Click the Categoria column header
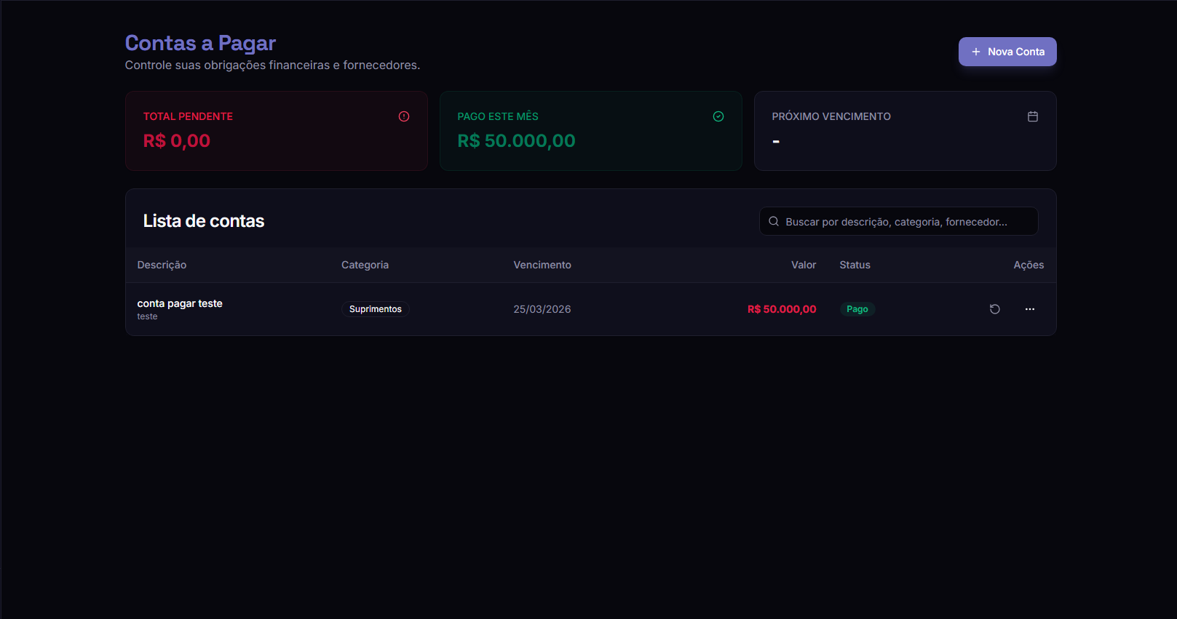Viewport: 1177px width, 619px height. (x=365, y=265)
